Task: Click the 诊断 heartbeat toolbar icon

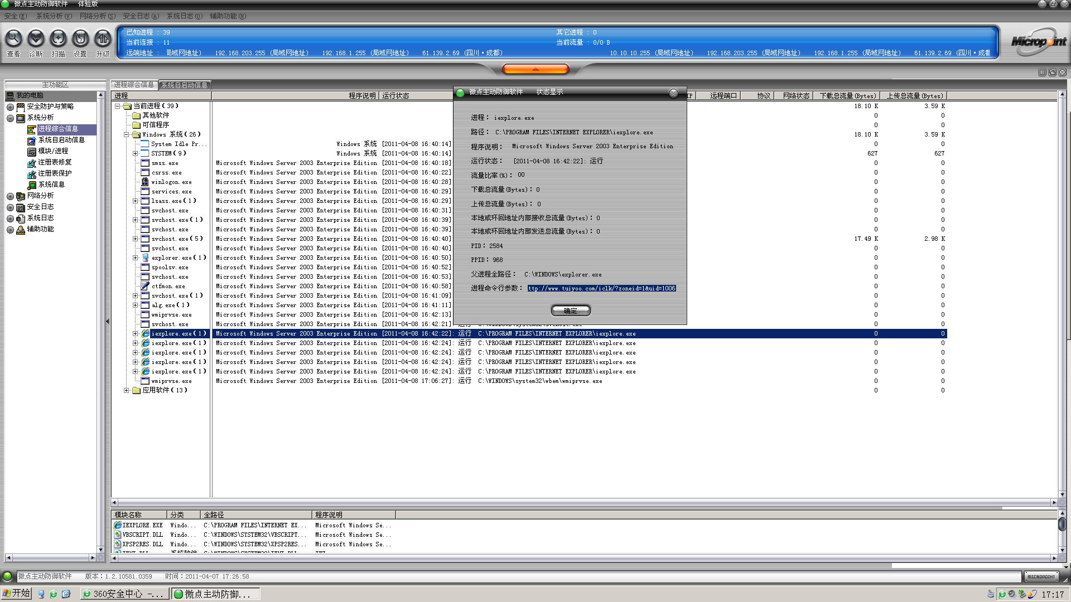Action: (x=36, y=39)
